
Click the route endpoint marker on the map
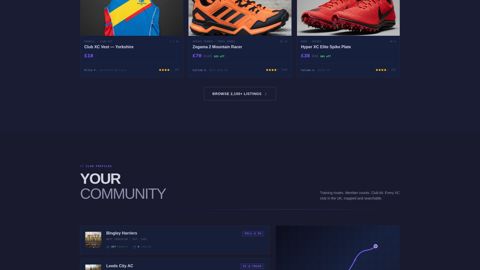click(x=375, y=246)
